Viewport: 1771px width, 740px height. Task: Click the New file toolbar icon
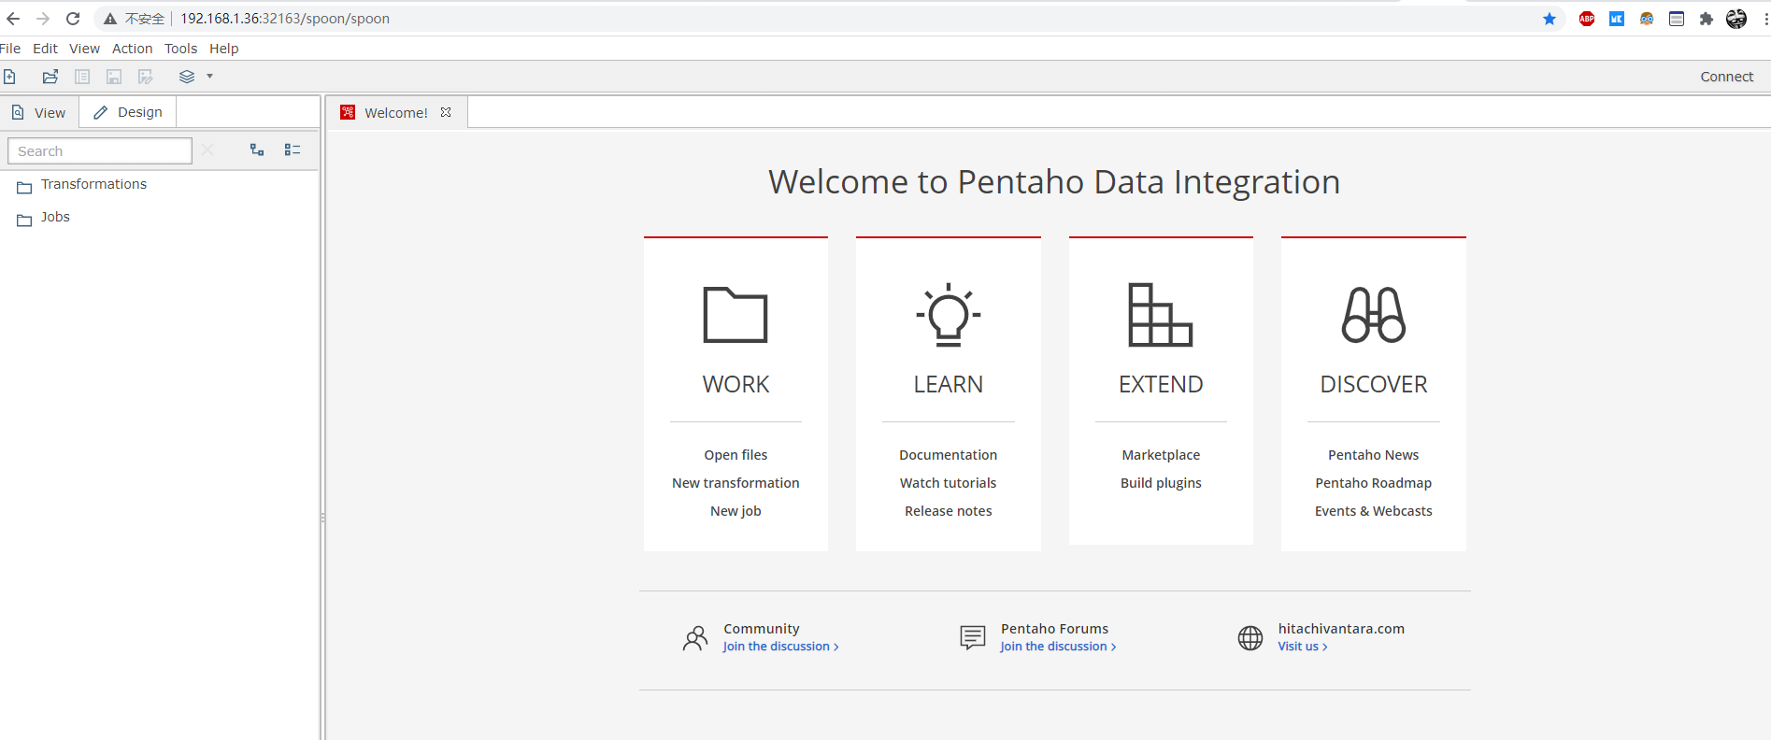tap(9, 77)
